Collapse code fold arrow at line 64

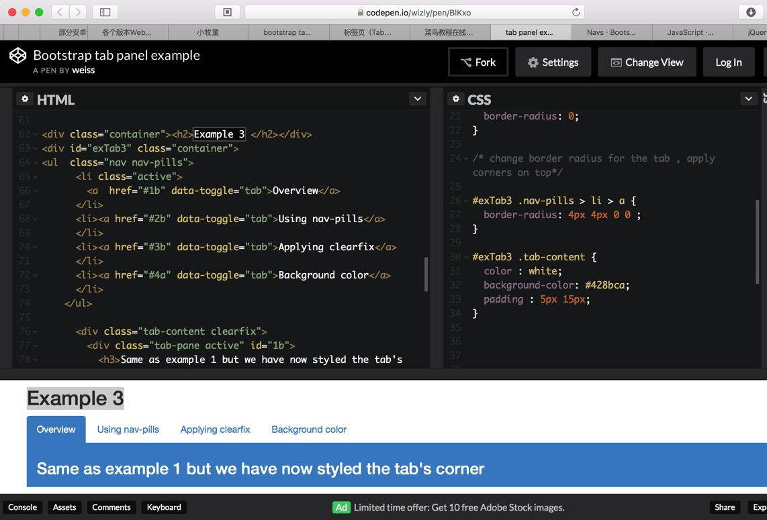click(x=35, y=163)
